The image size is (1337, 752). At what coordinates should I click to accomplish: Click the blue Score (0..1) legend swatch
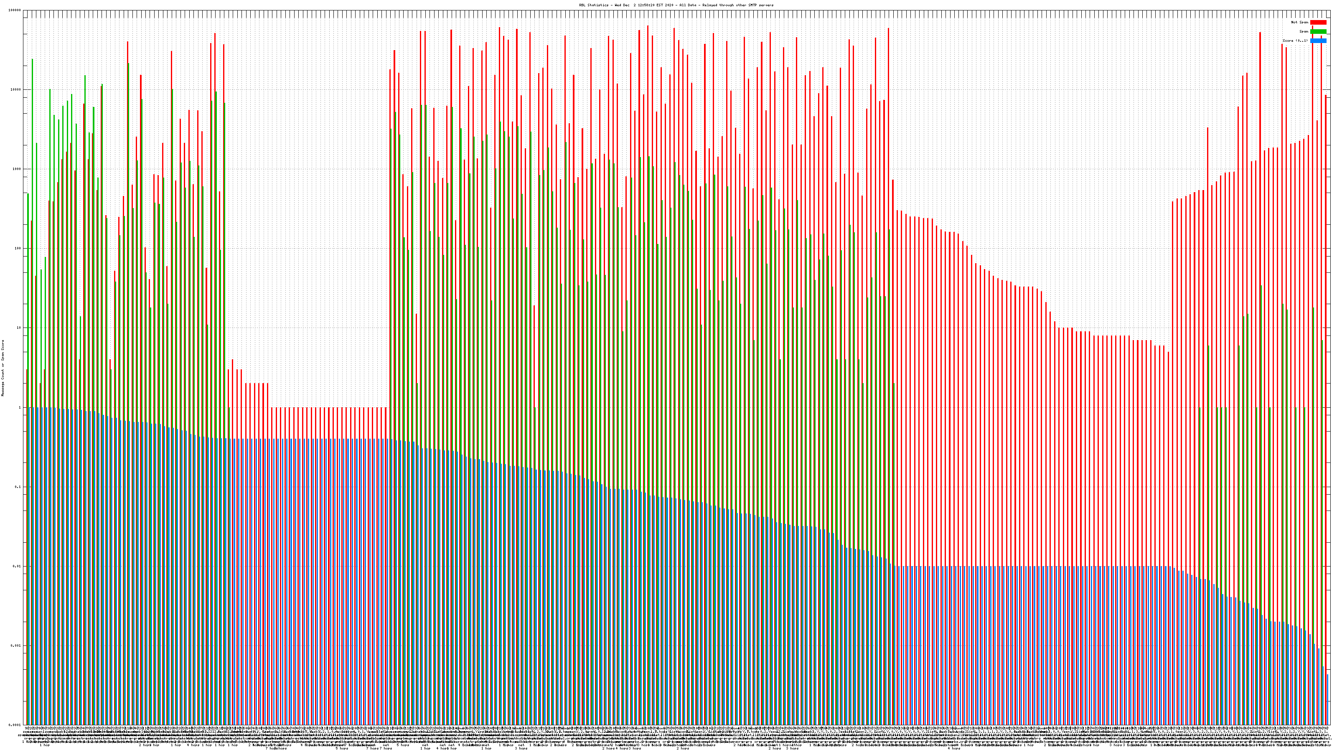[x=1318, y=41]
